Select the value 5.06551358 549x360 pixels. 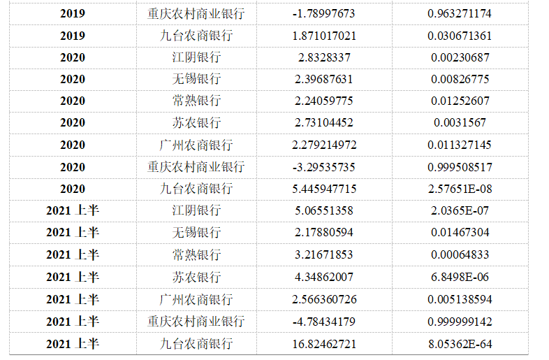(x=324, y=210)
